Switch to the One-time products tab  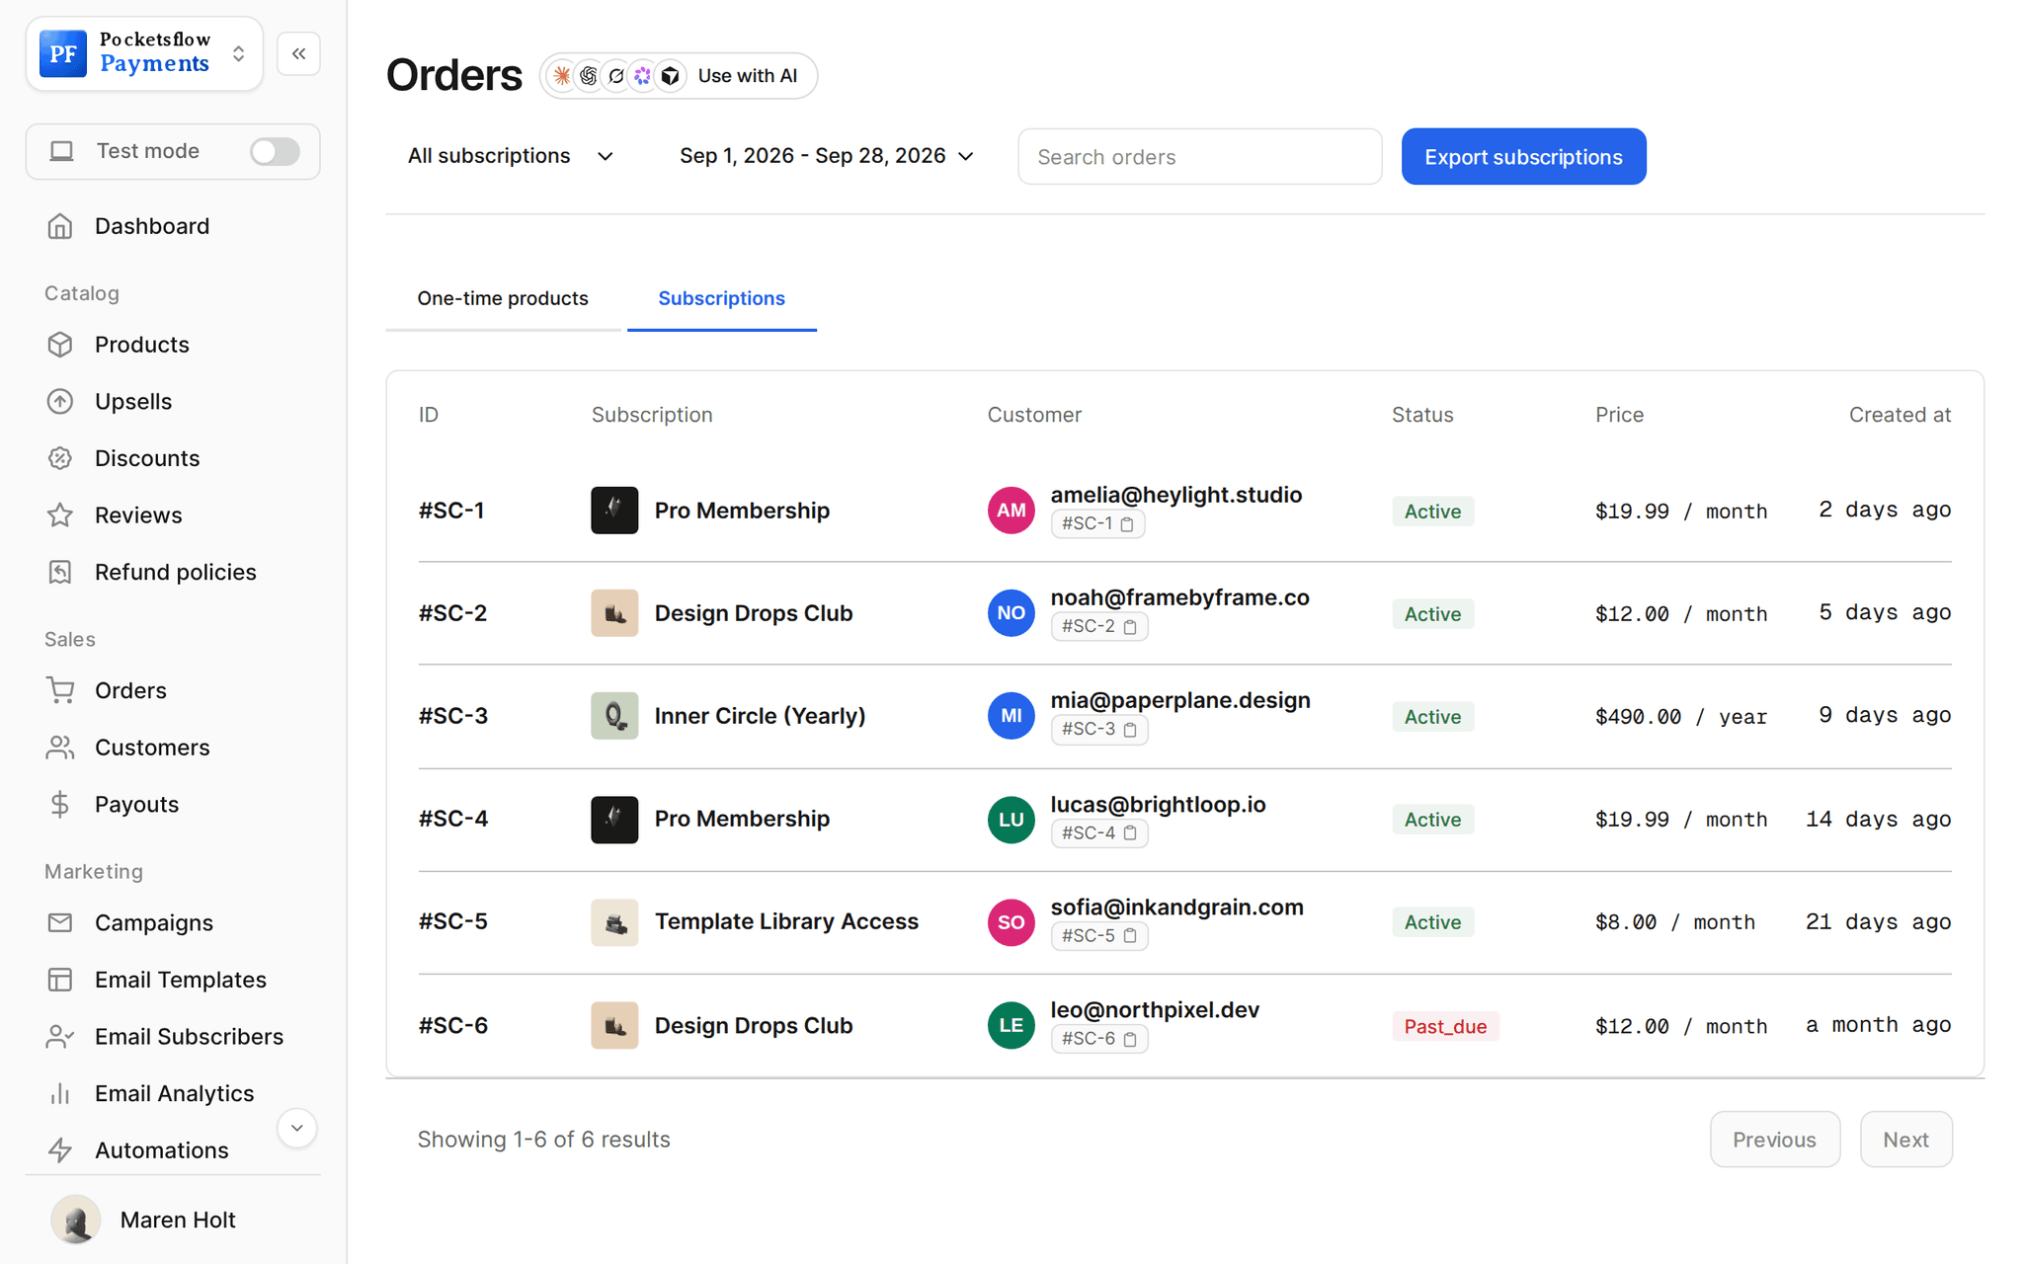(x=503, y=298)
